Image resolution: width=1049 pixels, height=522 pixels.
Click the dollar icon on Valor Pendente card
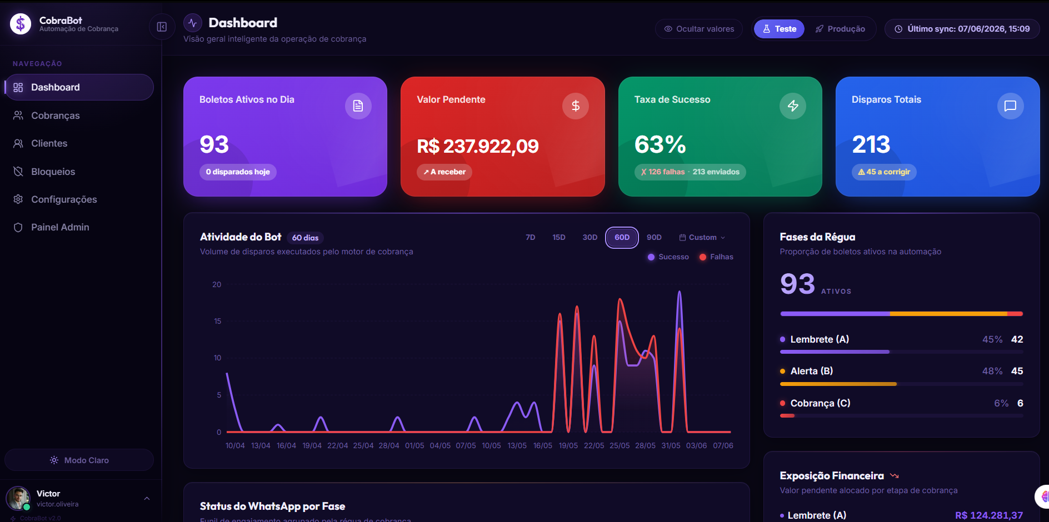576,106
